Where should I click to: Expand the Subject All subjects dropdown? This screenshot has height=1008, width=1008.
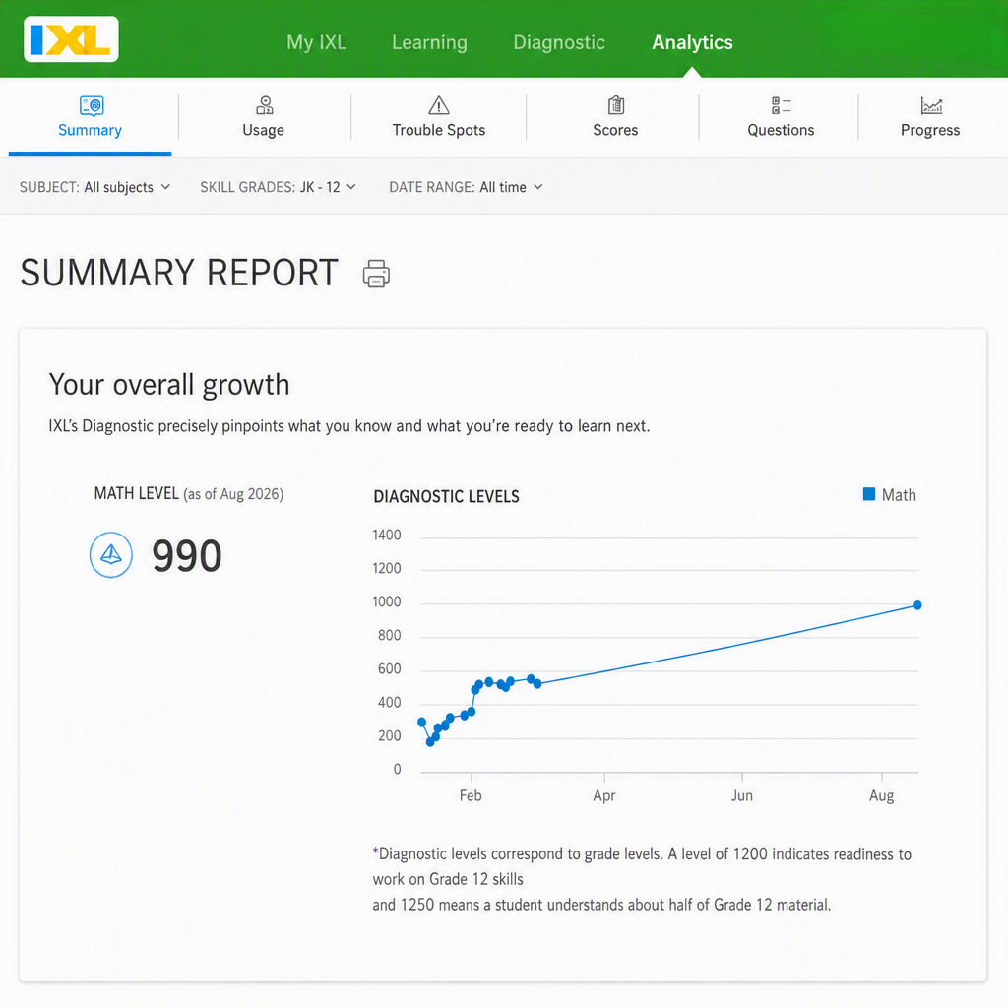94,187
